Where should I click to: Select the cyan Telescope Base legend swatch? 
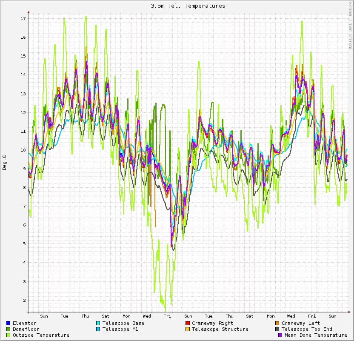[x=98, y=323]
